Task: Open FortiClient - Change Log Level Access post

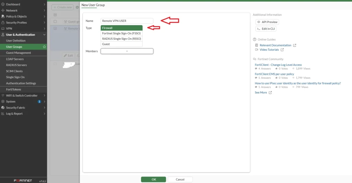Action: [278, 65]
